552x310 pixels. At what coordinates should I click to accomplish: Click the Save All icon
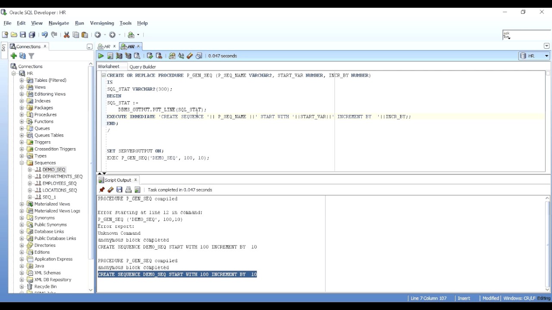coord(32,35)
